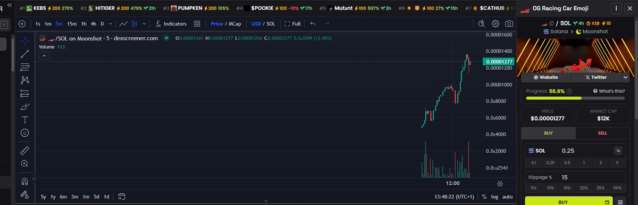
Task: Select the Text annotation tool
Action: [x=24, y=120]
